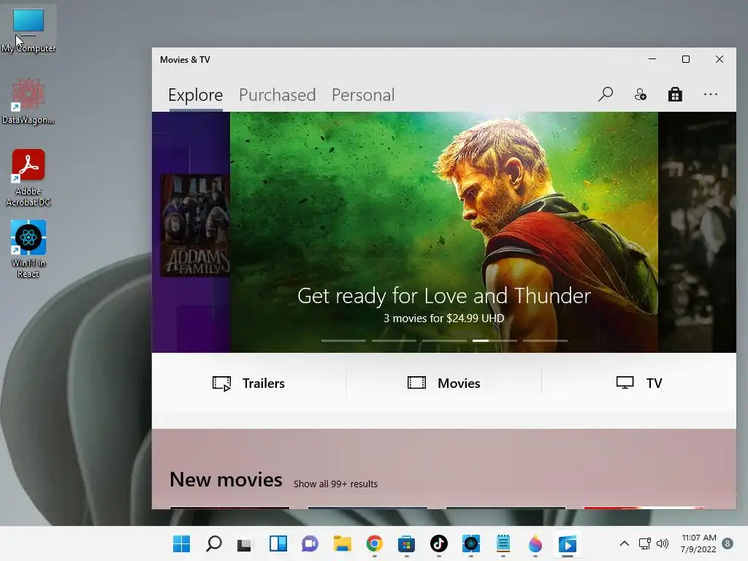The height and width of the screenshot is (561, 748).
Task: Go to next banner on right edge
Action: (697, 232)
